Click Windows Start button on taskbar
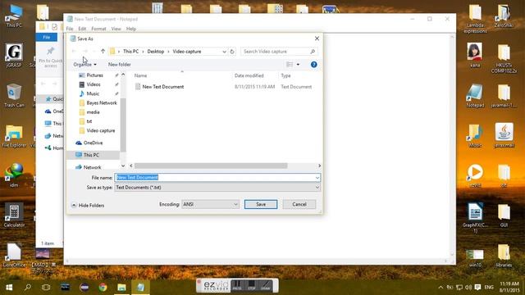The height and width of the screenshot is (295, 525). pos(9,287)
